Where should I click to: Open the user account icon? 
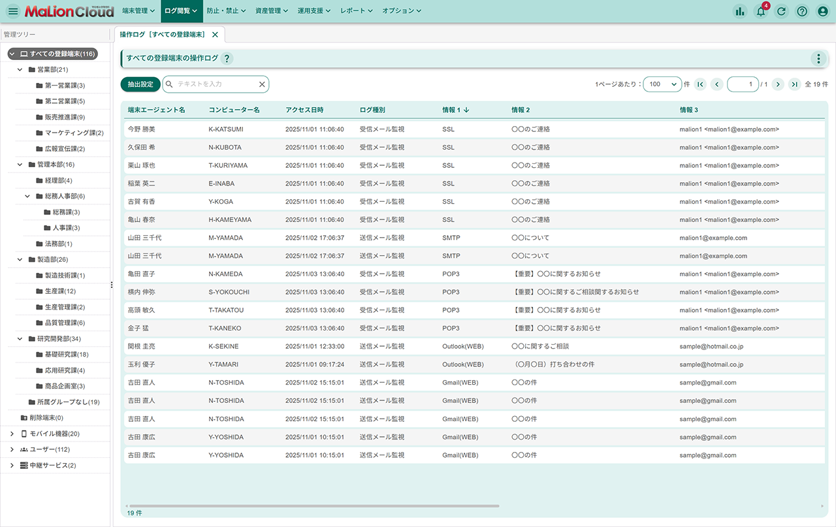(x=823, y=11)
